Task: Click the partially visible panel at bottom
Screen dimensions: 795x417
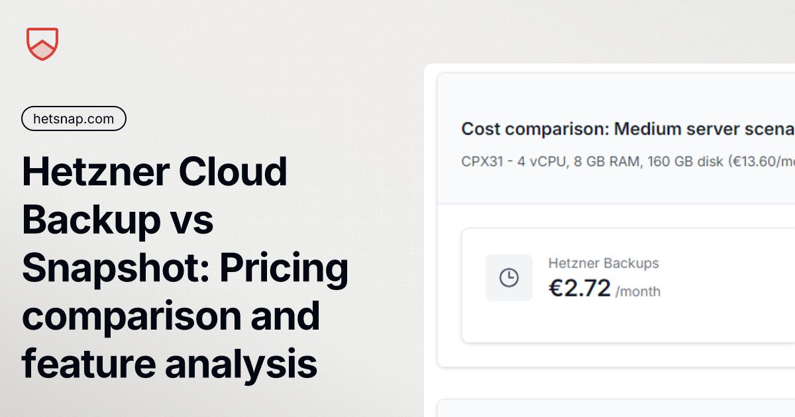Action: tap(616, 408)
